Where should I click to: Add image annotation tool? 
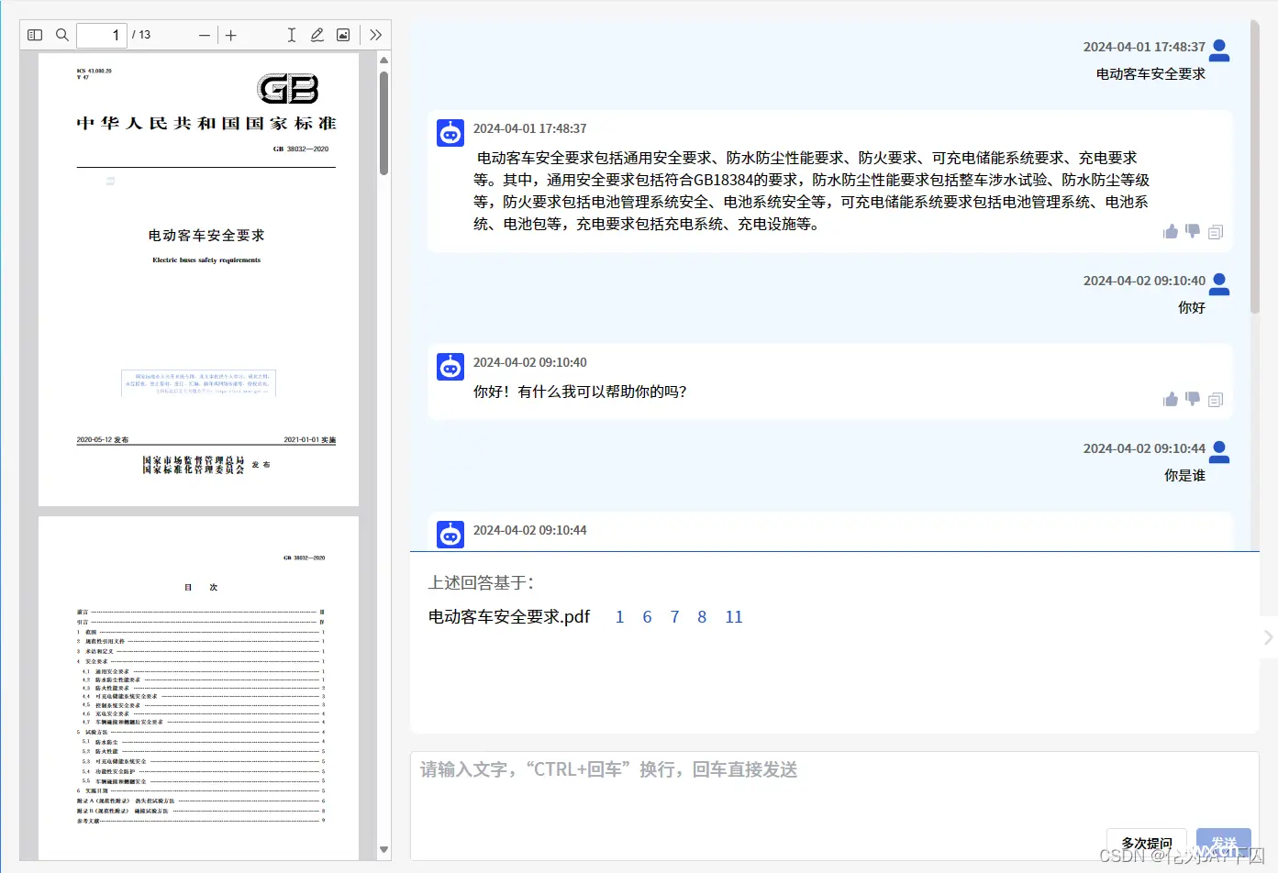click(x=343, y=35)
